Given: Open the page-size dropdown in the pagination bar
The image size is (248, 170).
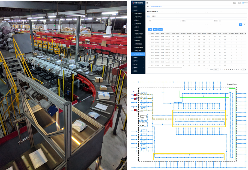Looking at the screenshot, I should coord(216,69).
